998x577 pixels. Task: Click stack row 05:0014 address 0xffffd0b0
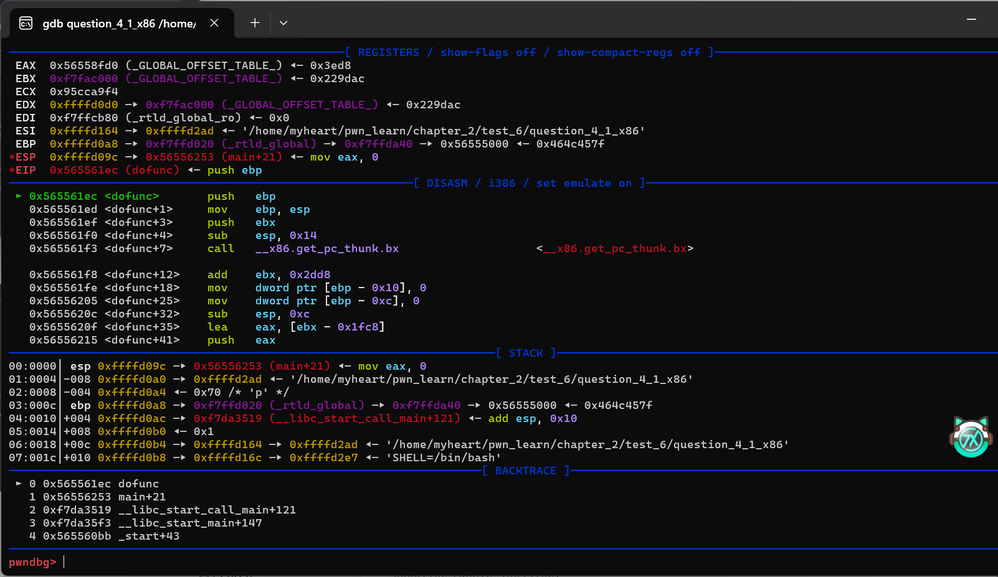tap(132, 431)
